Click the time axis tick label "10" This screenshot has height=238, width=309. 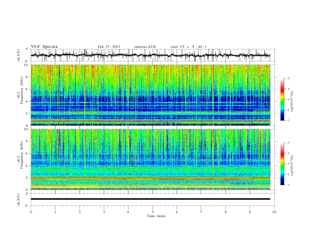pos(274,212)
